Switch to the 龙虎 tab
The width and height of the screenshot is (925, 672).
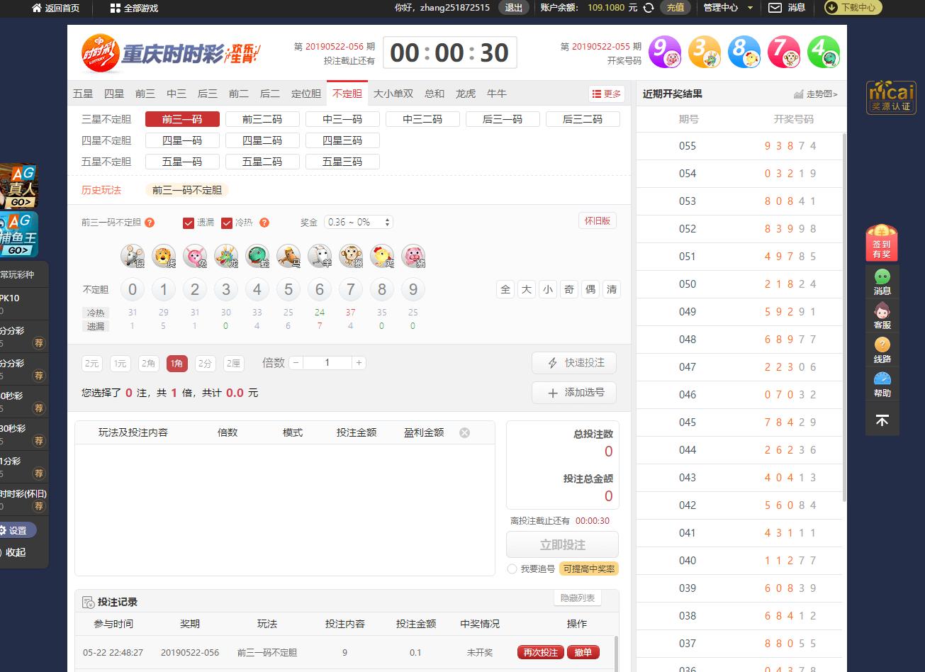[466, 94]
